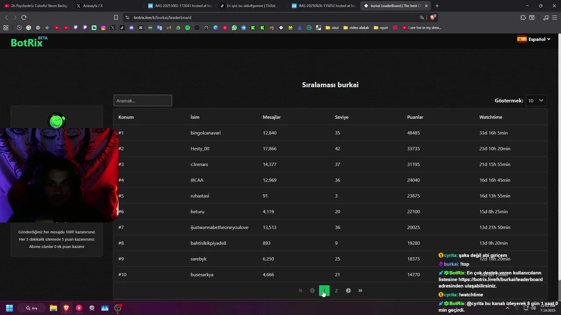This screenshot has height=315, width=561.
Task: Open the Spotify bookmark icon
Action: click(x=188, y=28)
